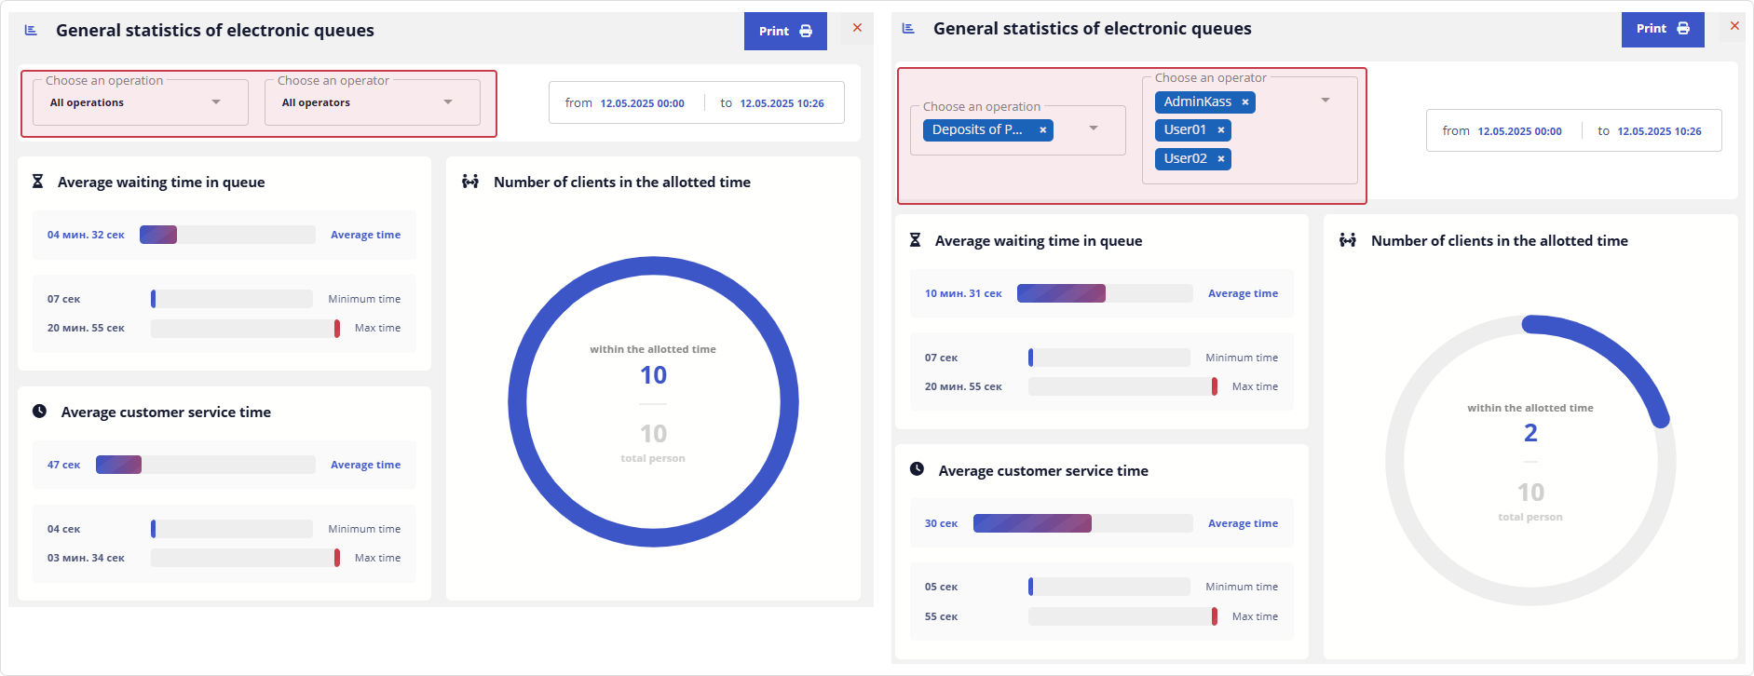This screenshot has height=676, width=1754.
Task: Click the clients icon in the left window
Action: tap(470, 182)
